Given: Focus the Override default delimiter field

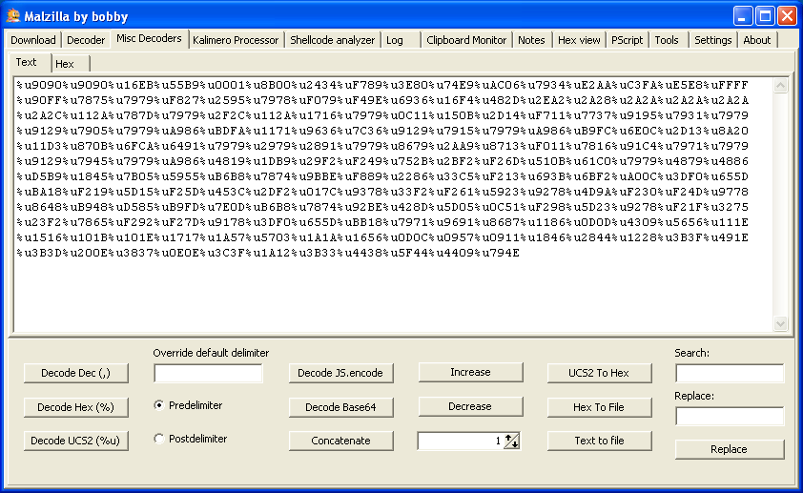Looking at the screenshot, I should pyautogui.click(x=208, y=373).
